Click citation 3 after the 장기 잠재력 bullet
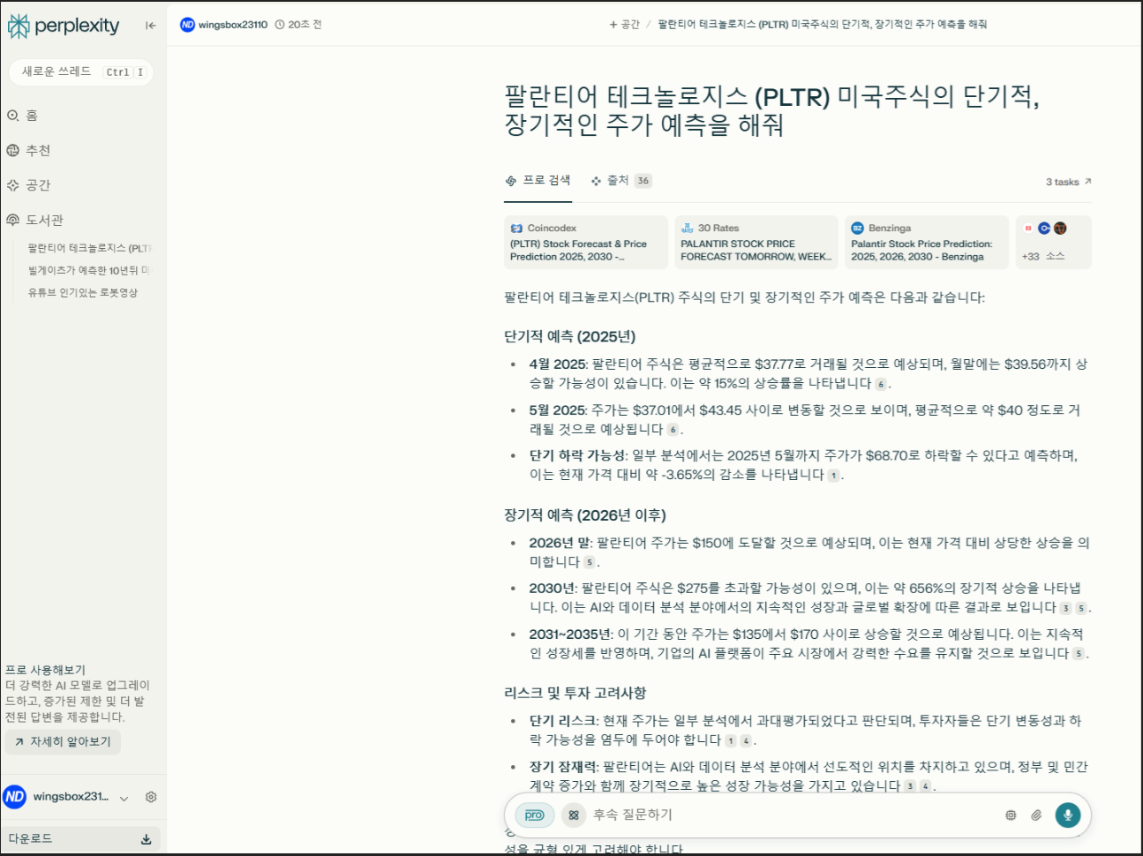Image resolution: width=1143 pixels, height=856 pixels. tap(910, 786)
